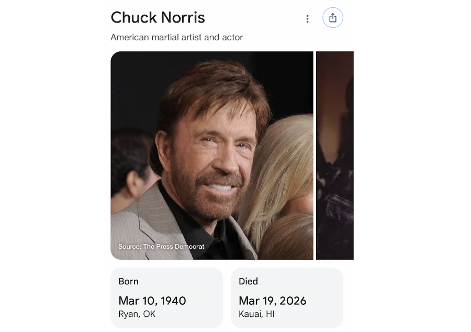Click the 'Mar 19, 2026' date
This screenshot has height=332, width=471.
pos(273,301)
